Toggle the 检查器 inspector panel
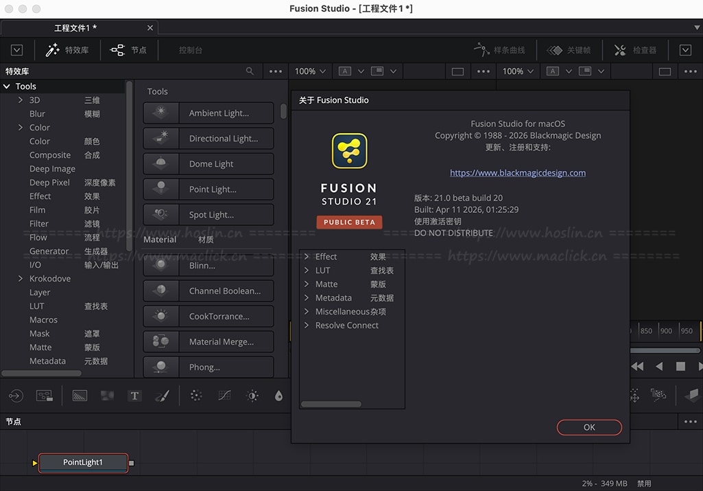703x491 pixels. pyautogui.click(x=635, y=50)
